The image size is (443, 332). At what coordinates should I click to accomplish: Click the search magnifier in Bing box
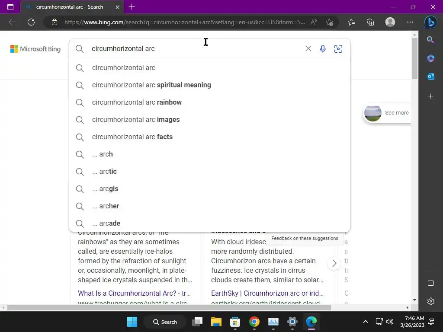pyautogui.click(x=80, y=49)
